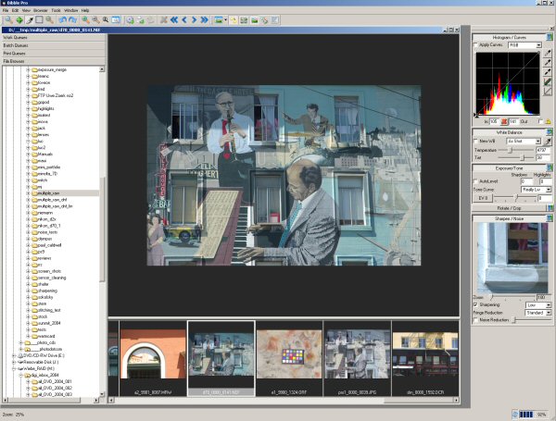The height and width of the screenshot is (421, 556).
Task: Click the green plus icon in toolbar
Action: point(19,20)
